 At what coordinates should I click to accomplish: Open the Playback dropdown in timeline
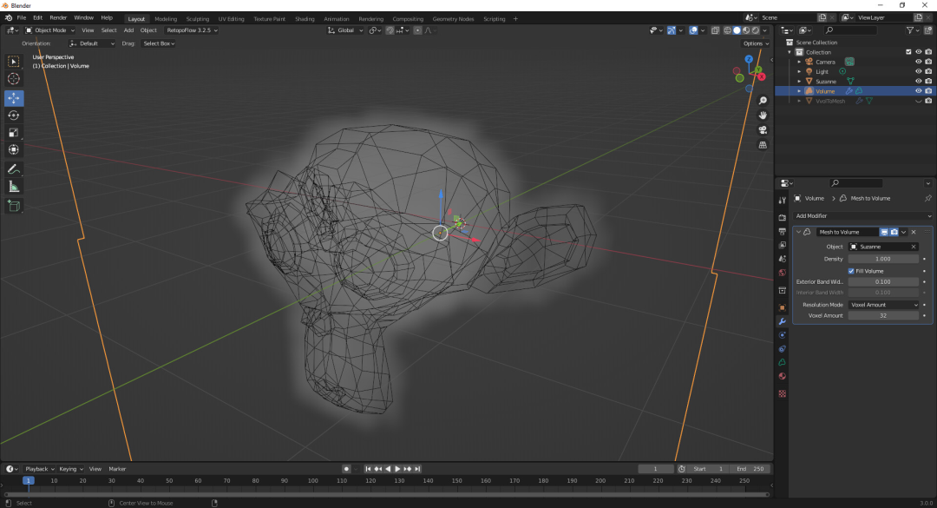[x=39, y=469]
